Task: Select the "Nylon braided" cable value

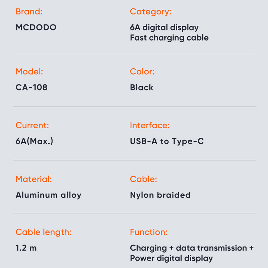Action: 160,195
